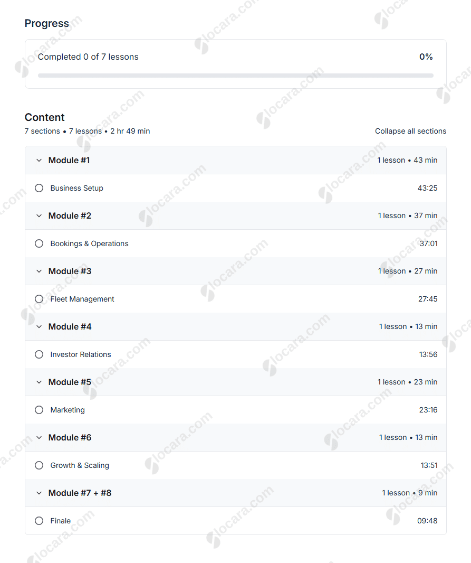Mark the Business Setup lesson as complete
Screen dimensions: 471x563
click(x=39, y=187)
